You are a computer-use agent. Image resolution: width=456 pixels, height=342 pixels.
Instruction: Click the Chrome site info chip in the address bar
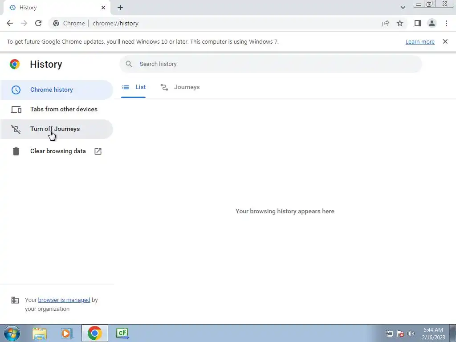pos(69,23)
